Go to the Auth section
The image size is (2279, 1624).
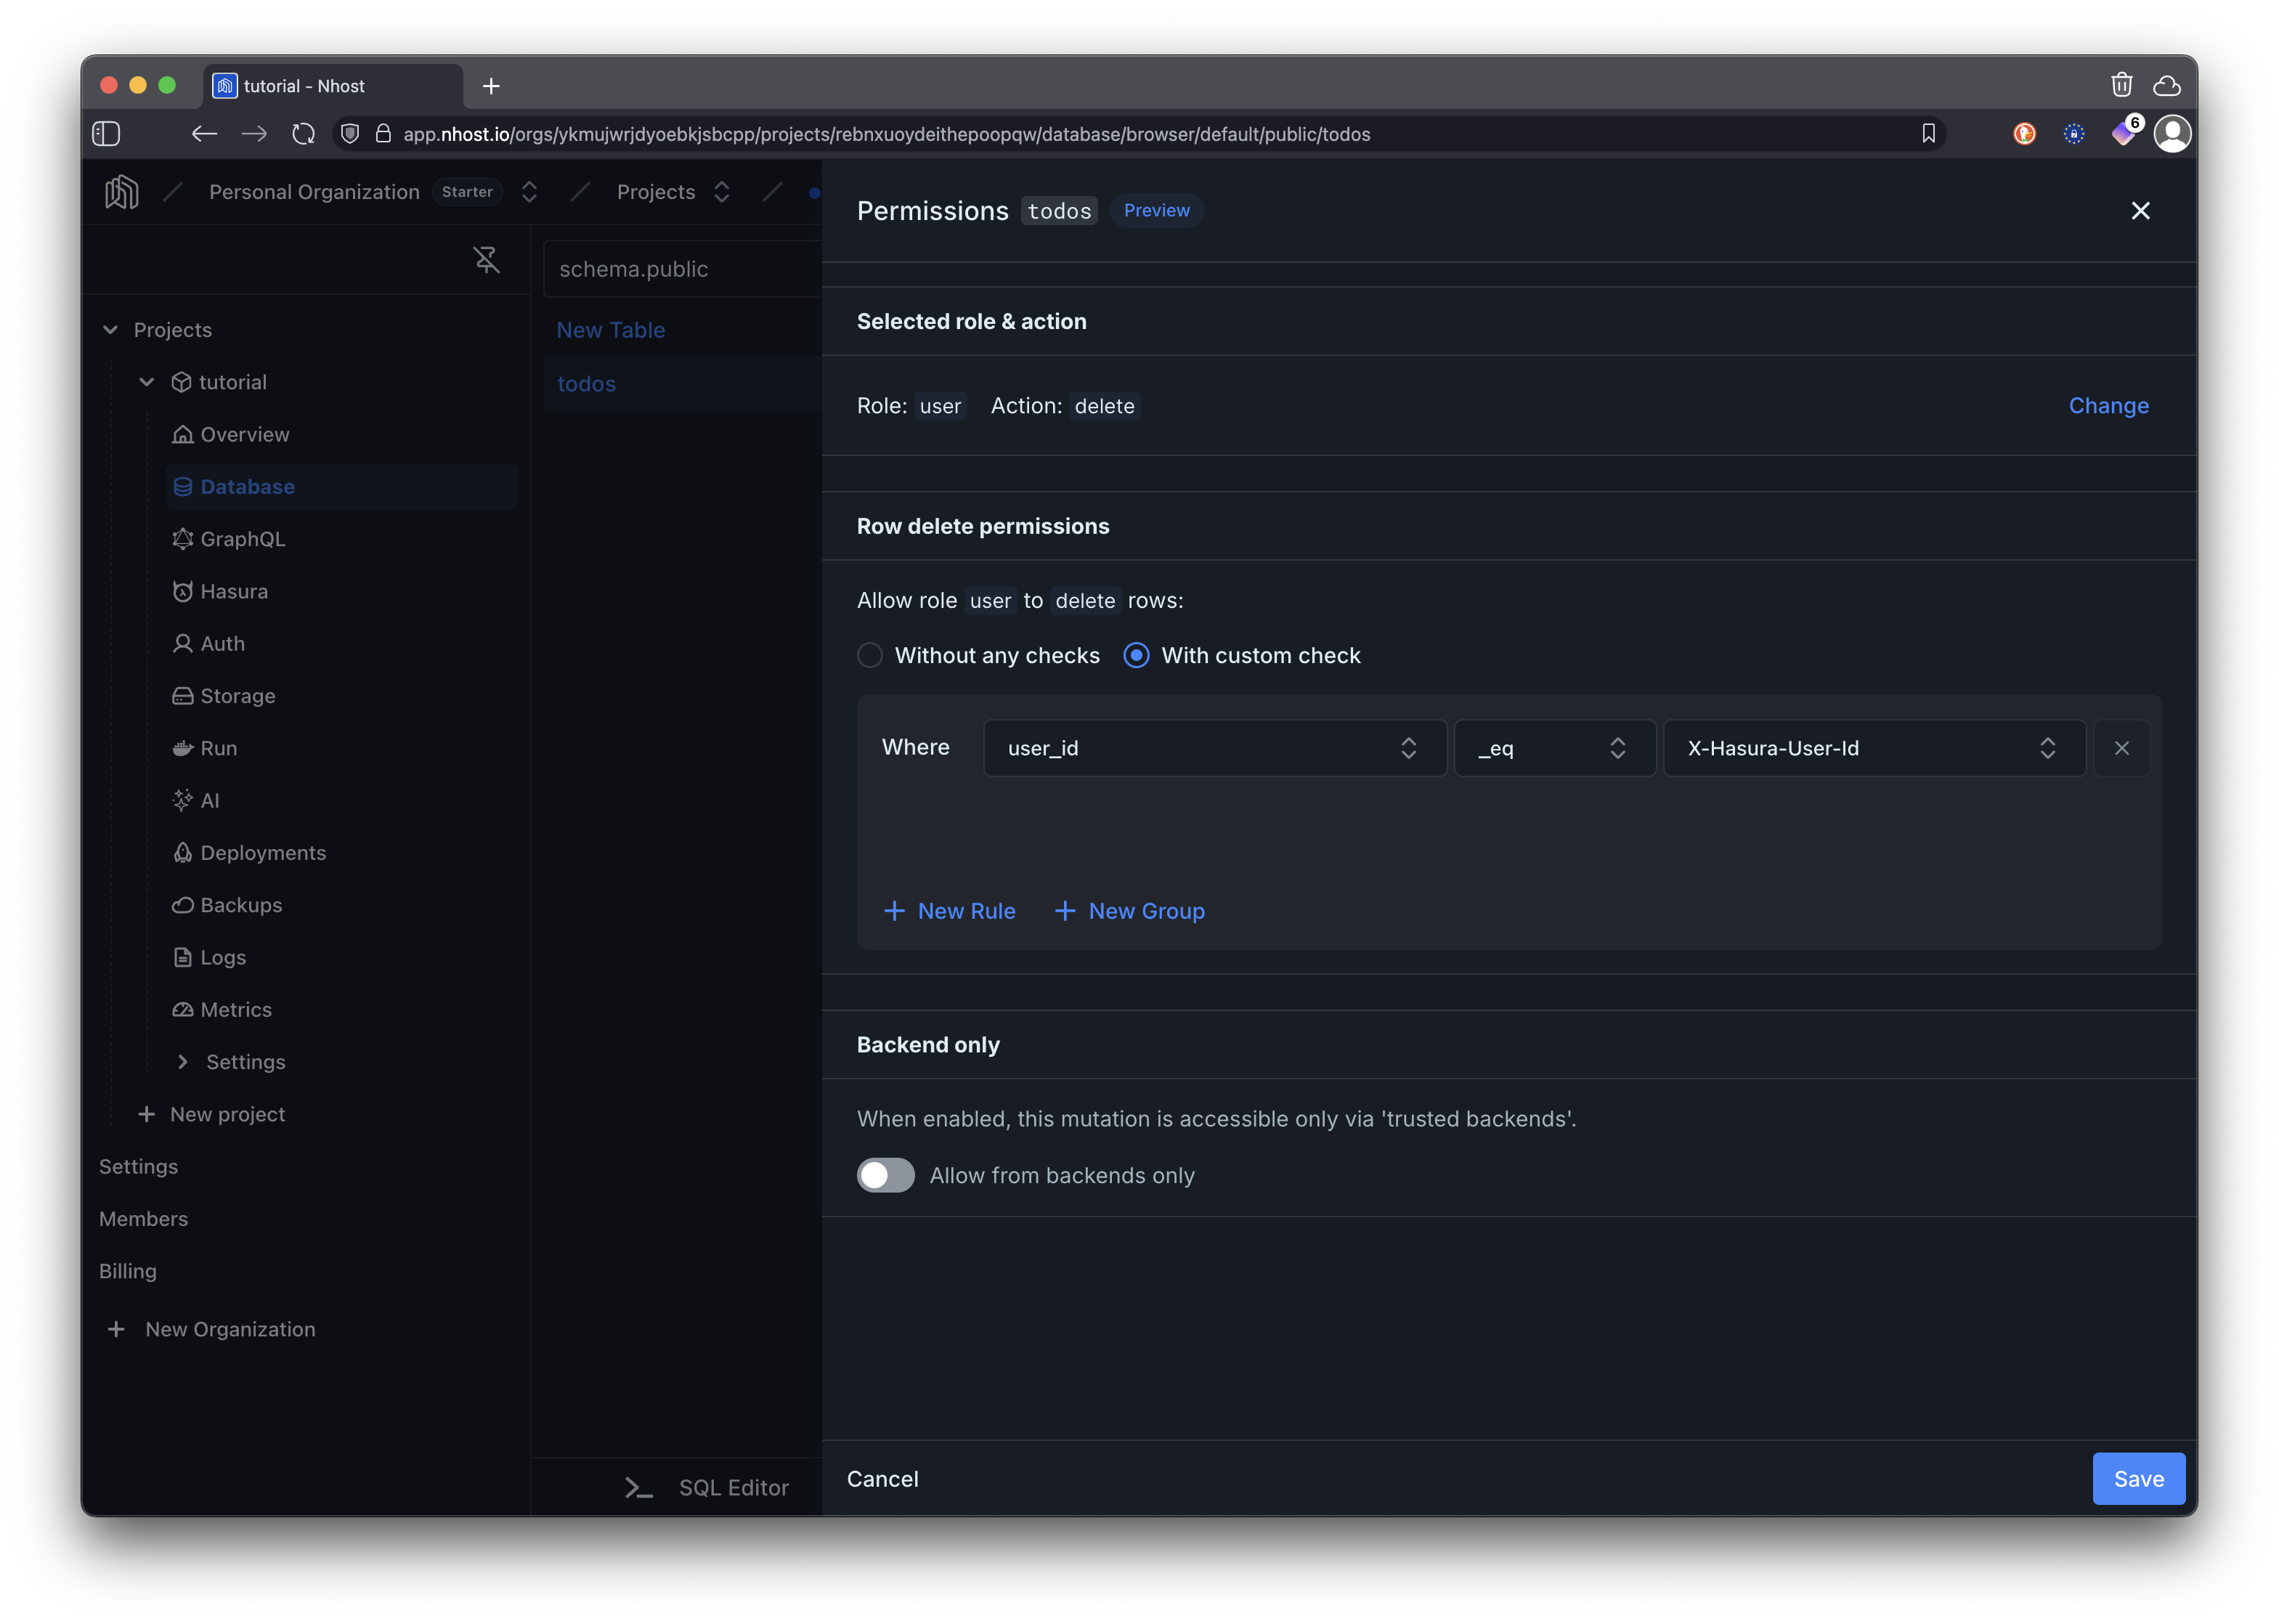[221, 643]
